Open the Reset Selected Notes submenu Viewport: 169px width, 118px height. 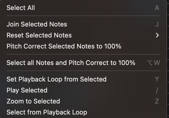[x=39, y=35]
